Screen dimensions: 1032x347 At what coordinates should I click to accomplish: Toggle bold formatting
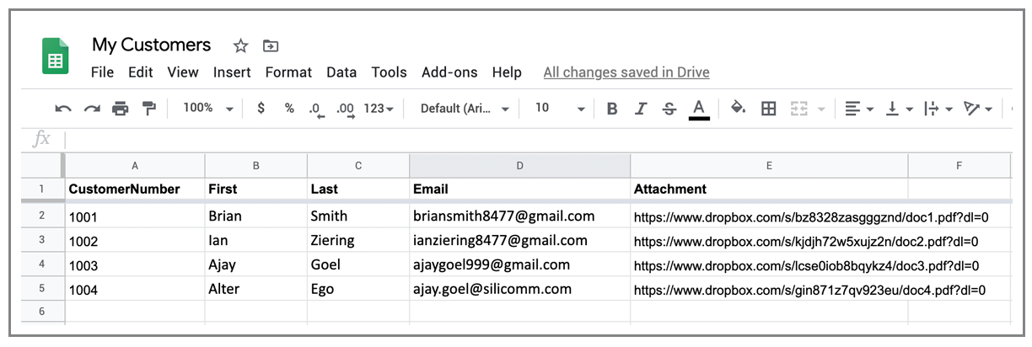(x=612, y=109)
